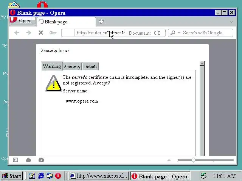Click the Outlook Express quick launch icon

tap(50, 176)
